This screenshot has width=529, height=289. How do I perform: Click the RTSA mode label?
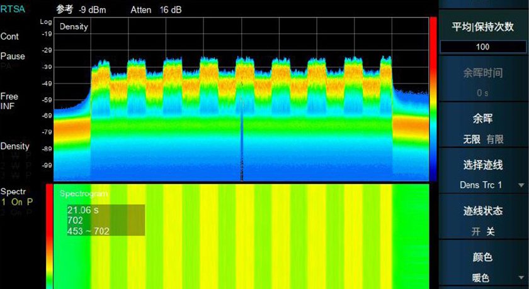pos(13,9)
